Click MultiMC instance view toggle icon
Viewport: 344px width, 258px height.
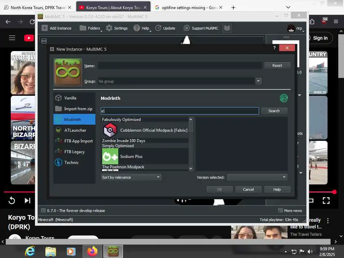pyautogui.click(x=44, y=41)
